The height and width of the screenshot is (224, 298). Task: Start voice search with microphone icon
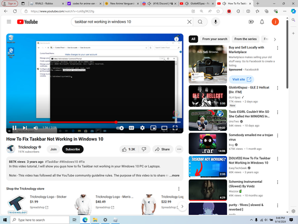[x=216, y=22]
